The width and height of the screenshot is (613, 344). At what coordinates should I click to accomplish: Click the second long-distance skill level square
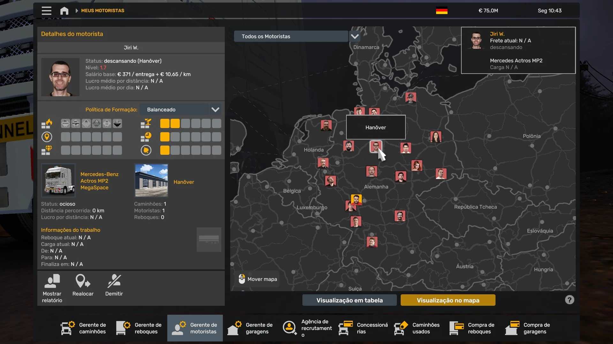tap(76, 137)
